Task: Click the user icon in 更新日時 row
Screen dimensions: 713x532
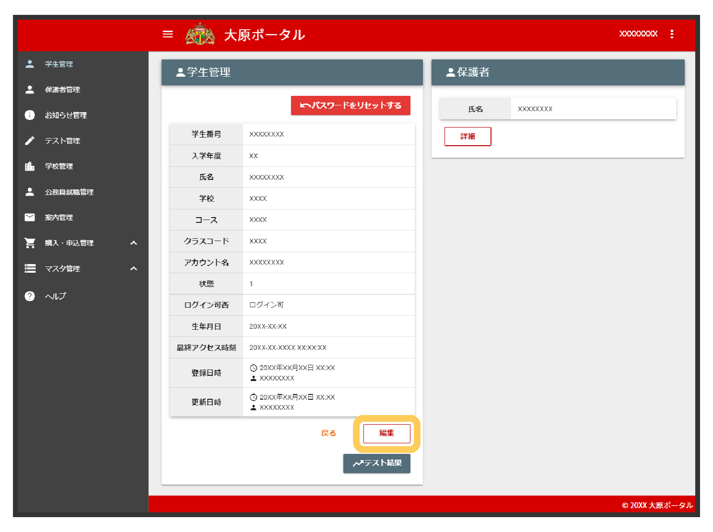Action: [x=254, y=408]
